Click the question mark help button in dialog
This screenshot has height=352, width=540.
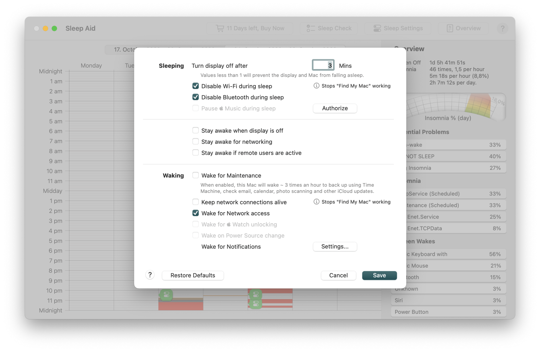(x=150, y=275)
